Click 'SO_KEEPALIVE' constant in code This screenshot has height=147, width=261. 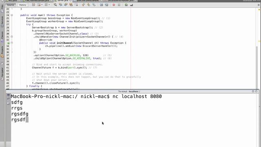click(x=82, y=58)
